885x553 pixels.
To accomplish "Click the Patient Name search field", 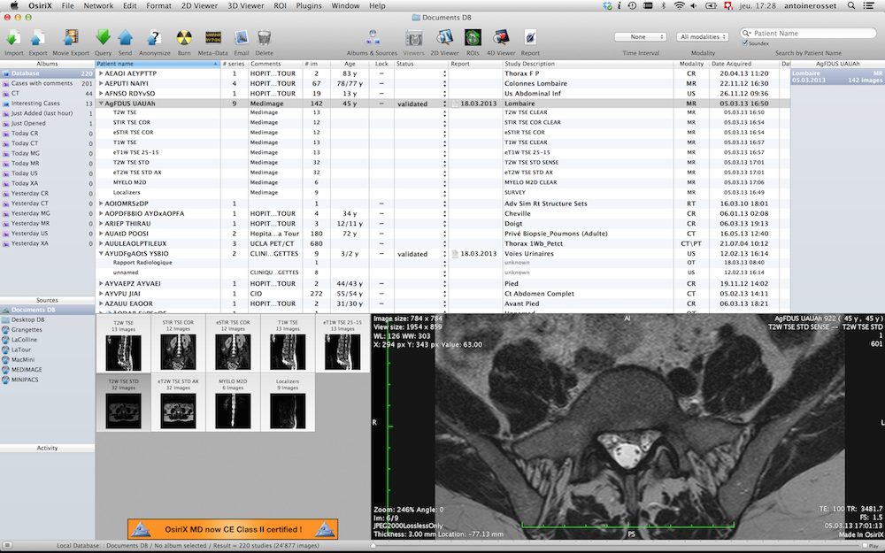I will click(x=808, y=34).
